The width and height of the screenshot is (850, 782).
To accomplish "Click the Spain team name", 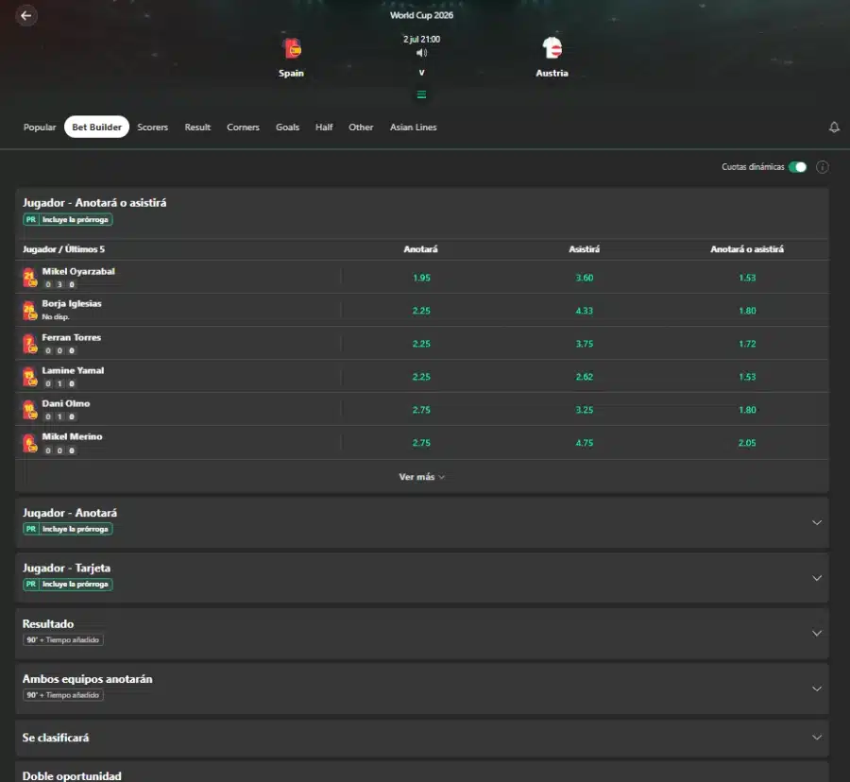I will (x=291, y=73).
